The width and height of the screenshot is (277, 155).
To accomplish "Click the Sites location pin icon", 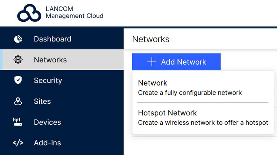I will [x=18, y=102].
